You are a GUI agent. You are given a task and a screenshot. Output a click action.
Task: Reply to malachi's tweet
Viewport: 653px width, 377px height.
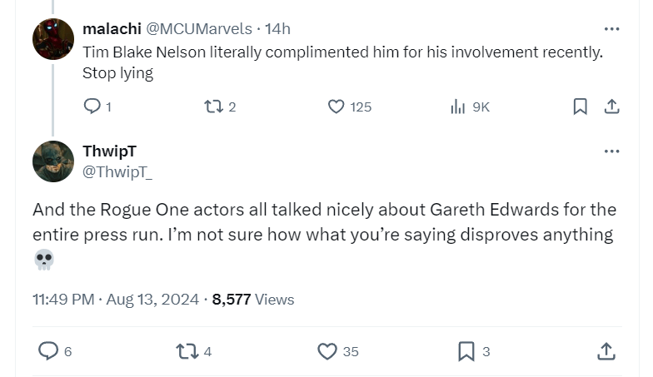click(93, 107)
